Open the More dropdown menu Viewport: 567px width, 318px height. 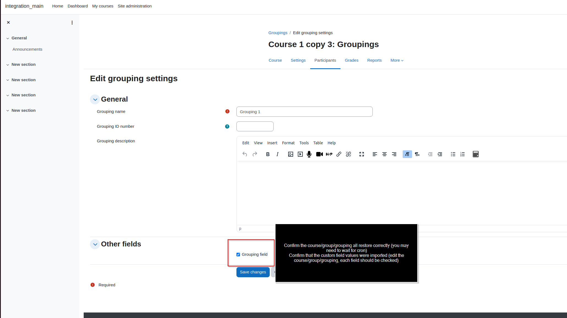(x=397, y=60)
